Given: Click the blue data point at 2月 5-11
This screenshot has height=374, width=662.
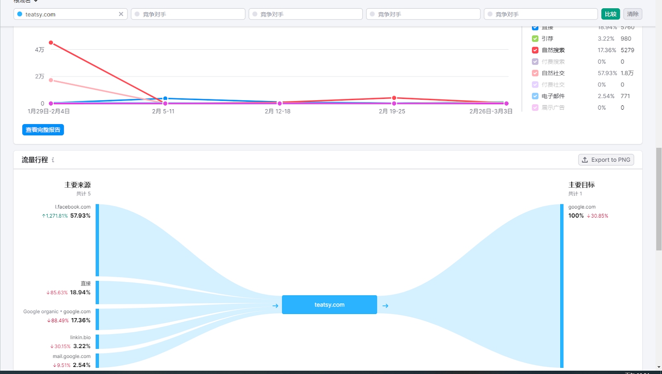Looking at the screenshot, I should point(165,98).
